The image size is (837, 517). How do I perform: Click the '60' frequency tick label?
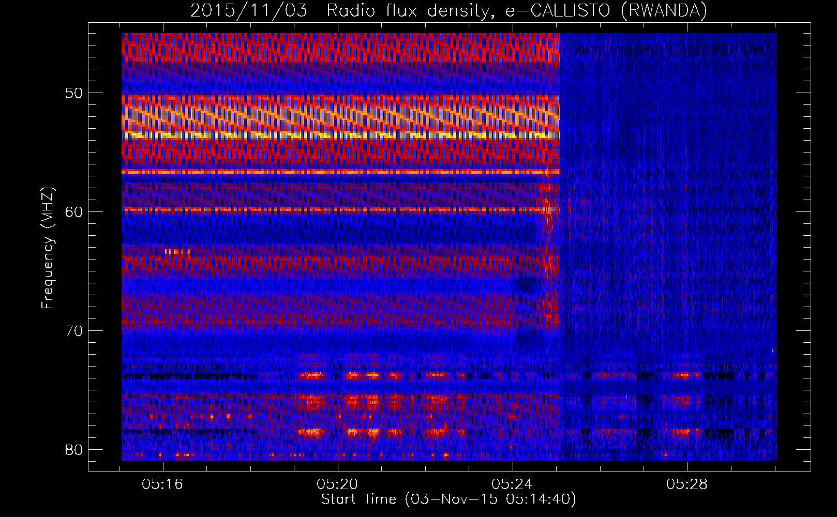[74, 211]
